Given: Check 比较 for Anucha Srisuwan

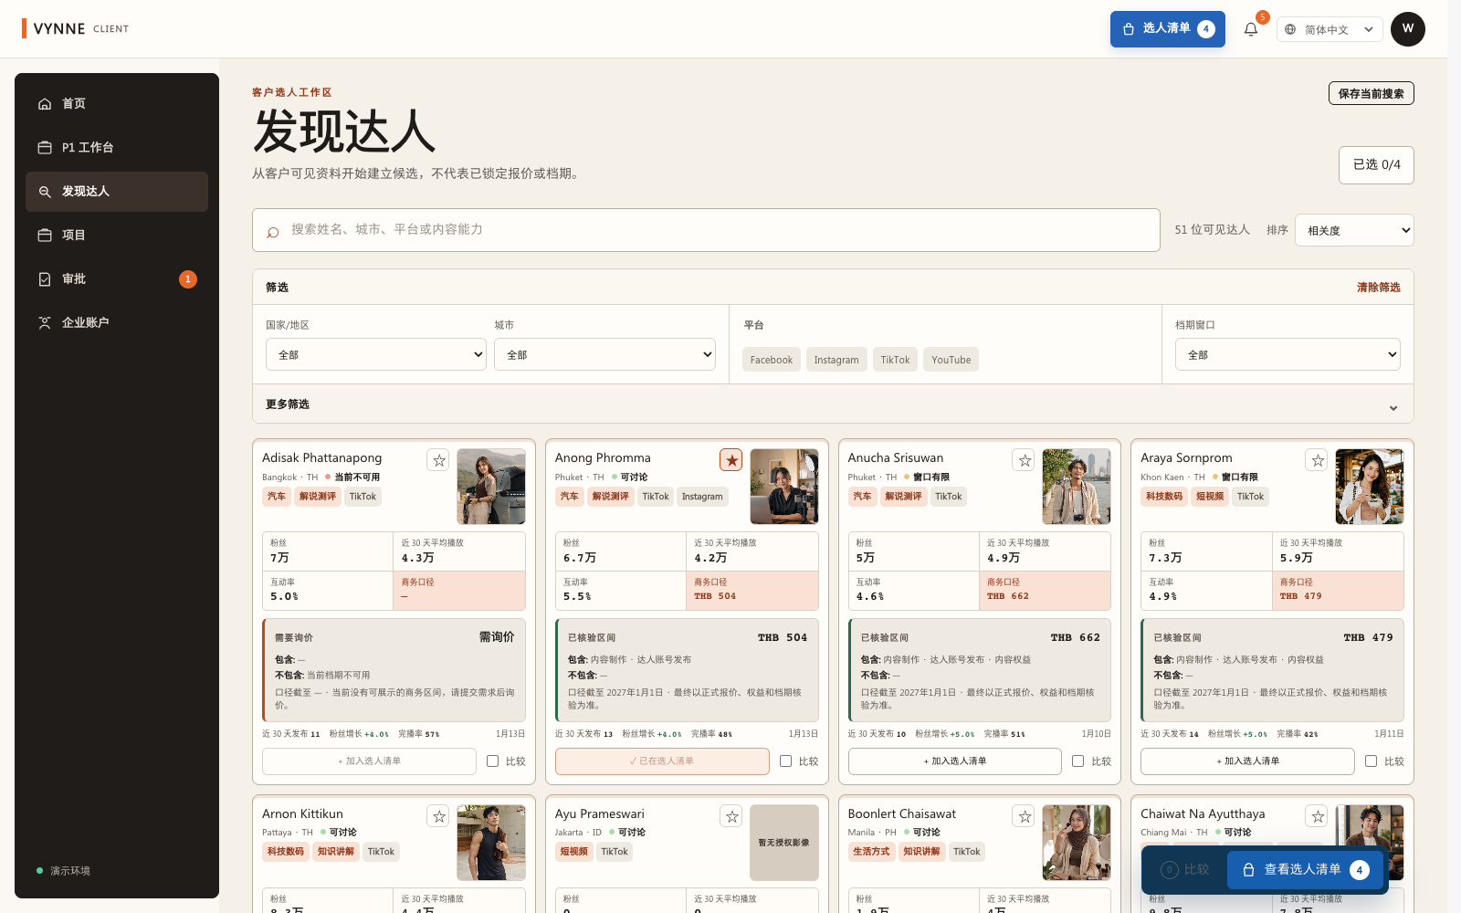Looking at the screenshot, I should 1078,761.
